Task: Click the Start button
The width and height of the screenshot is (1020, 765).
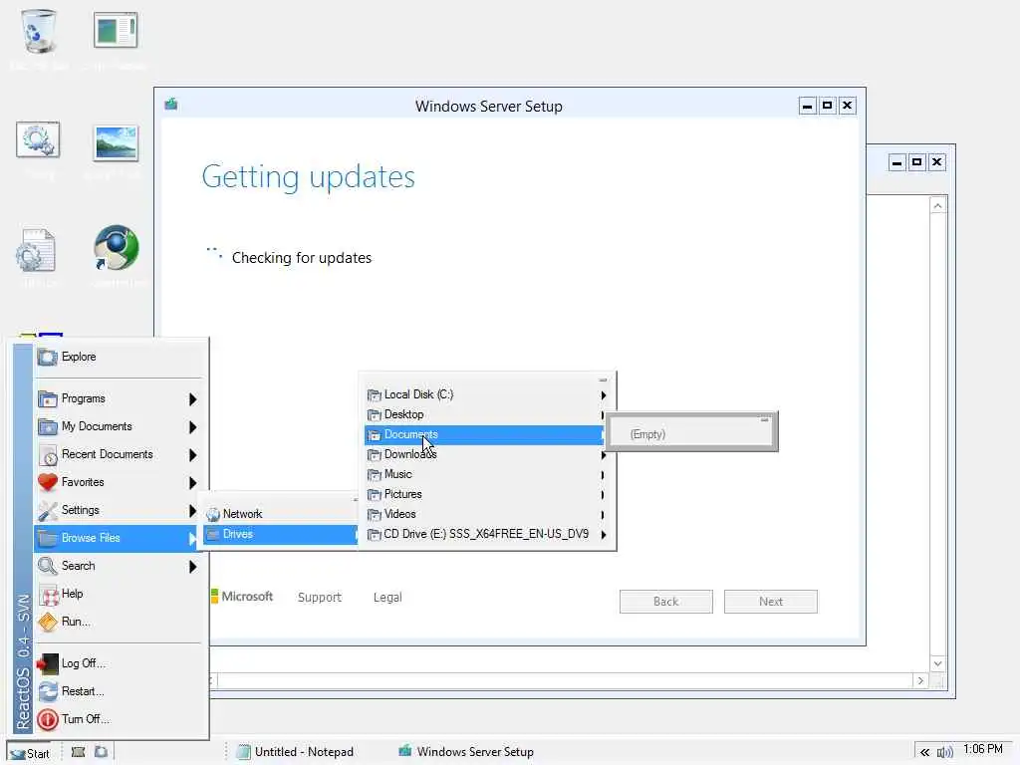Action: [31, 753]
